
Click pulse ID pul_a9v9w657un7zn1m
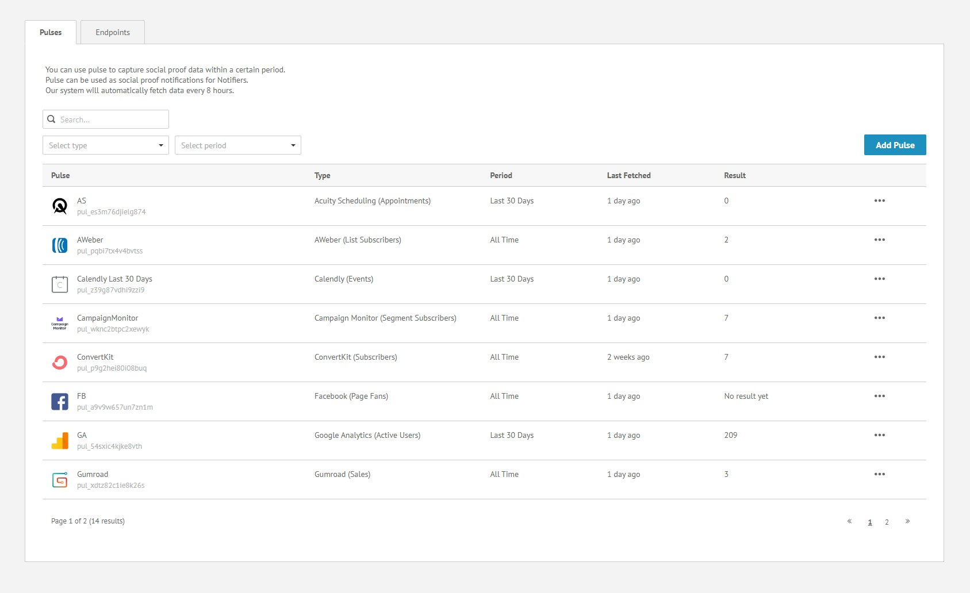(115, 407)
